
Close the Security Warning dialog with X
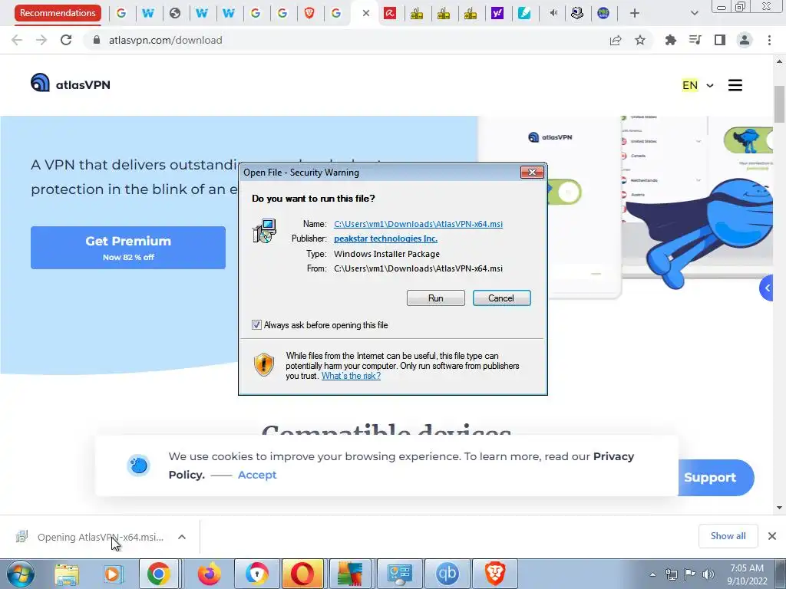coord(532,173)
